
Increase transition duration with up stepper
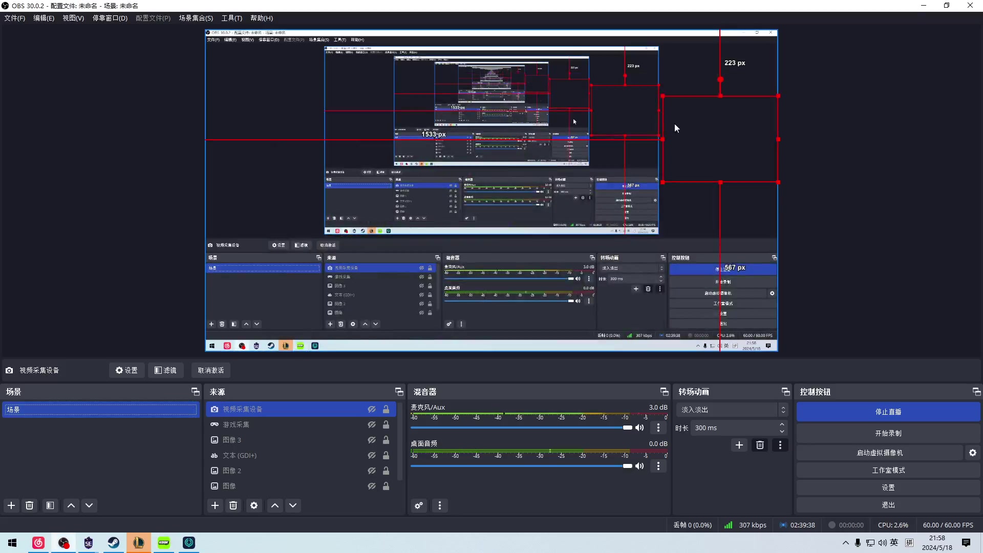782,424
